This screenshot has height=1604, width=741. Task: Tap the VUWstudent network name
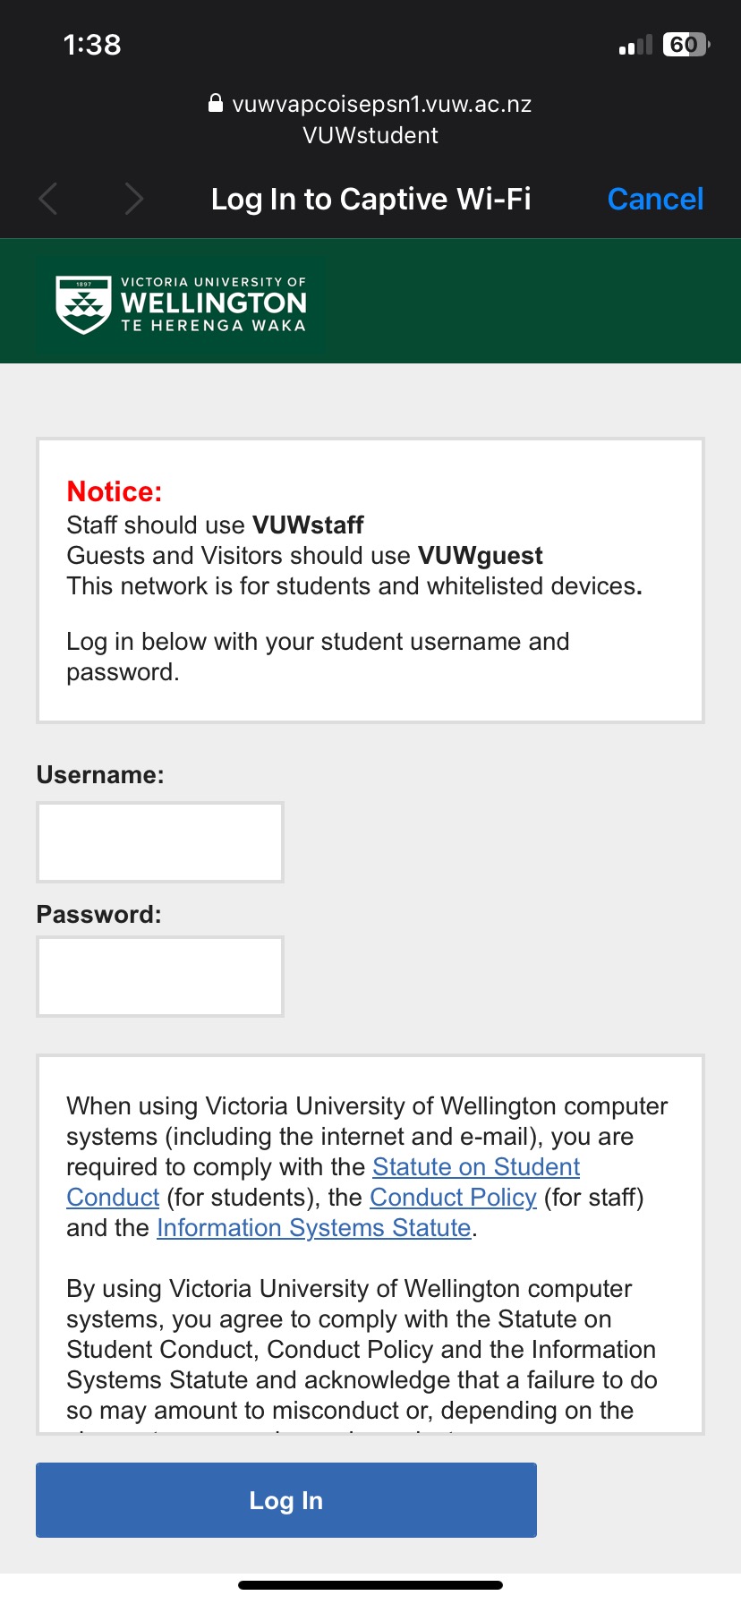click(370, 135)
